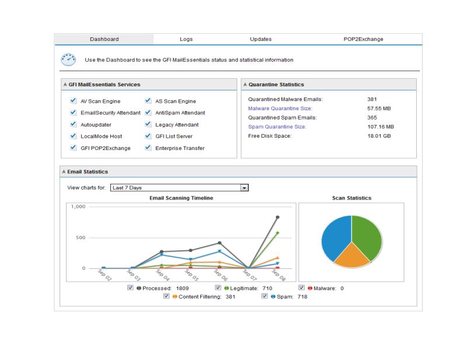Toggle the Legitimate series checkbox
This screenshot has width=467, height=350.
[x=218, y=288]
